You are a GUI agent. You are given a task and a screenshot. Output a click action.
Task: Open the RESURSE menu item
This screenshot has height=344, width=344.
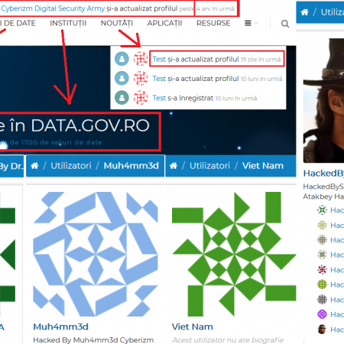tap(213, 23)
